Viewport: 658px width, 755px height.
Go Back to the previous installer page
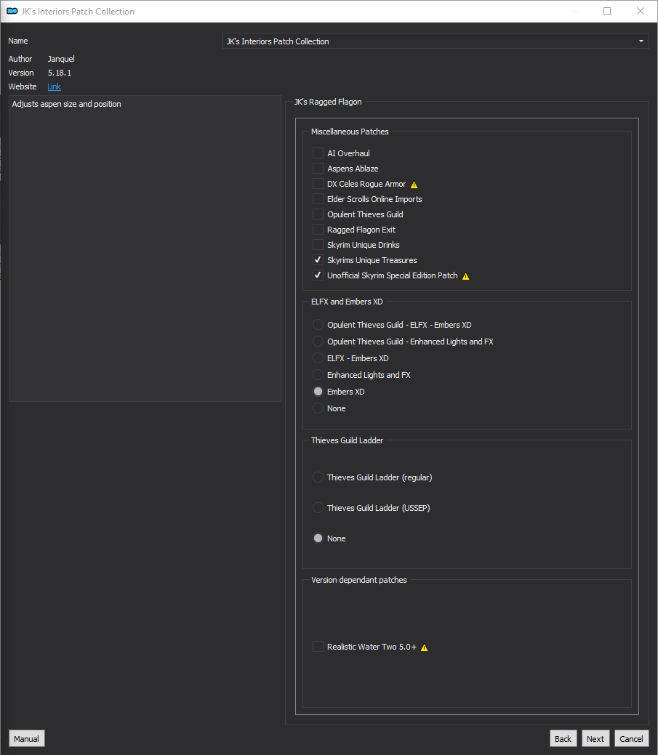[x=563, y=738]
